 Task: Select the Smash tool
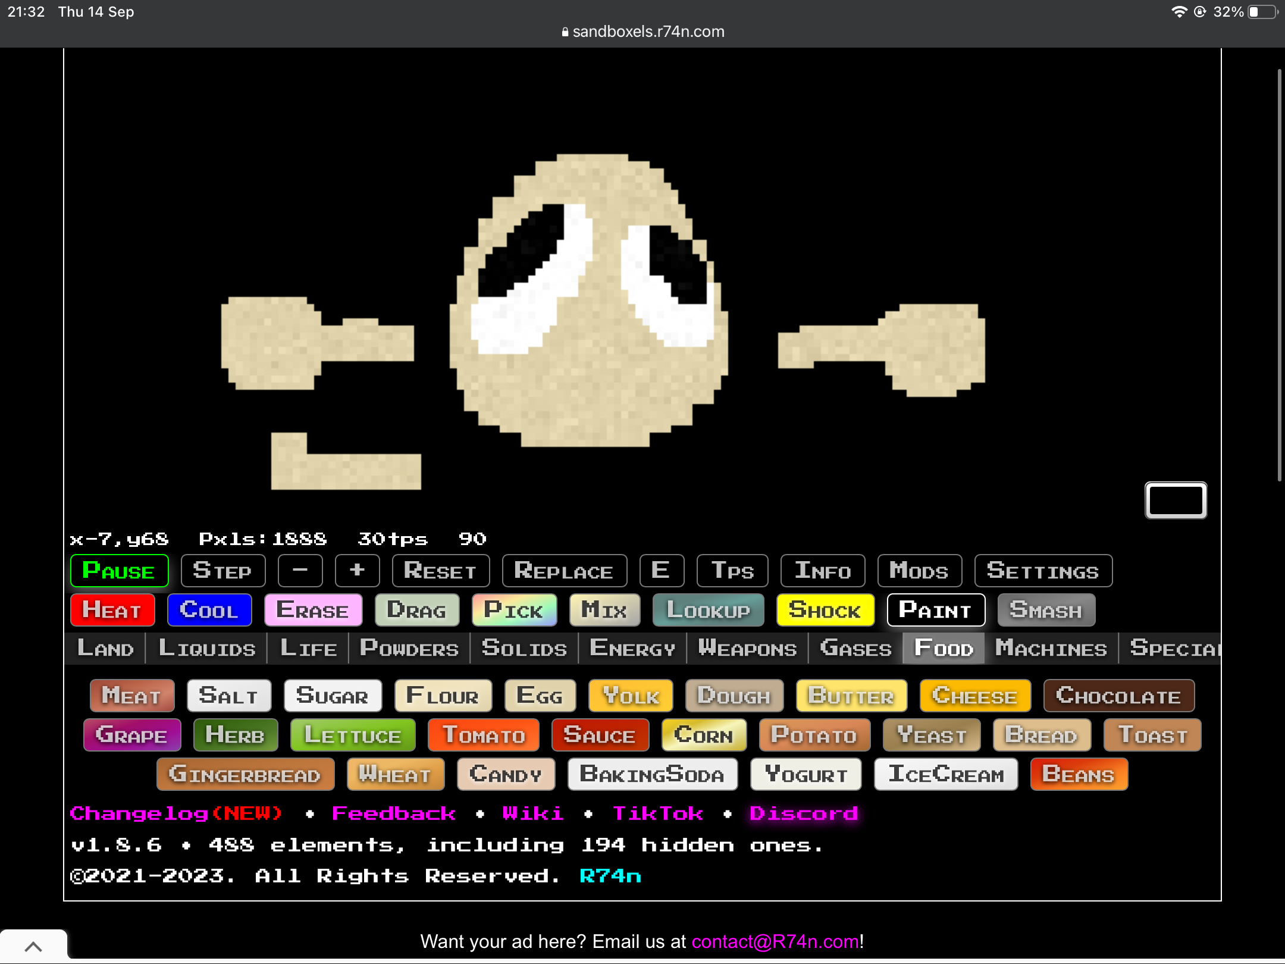coord(1046,610)
